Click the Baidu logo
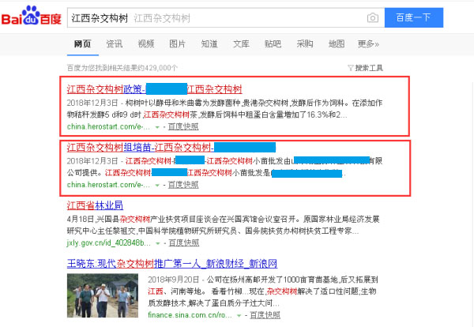This screenshot has width=474, height=327. coord(31,16)
